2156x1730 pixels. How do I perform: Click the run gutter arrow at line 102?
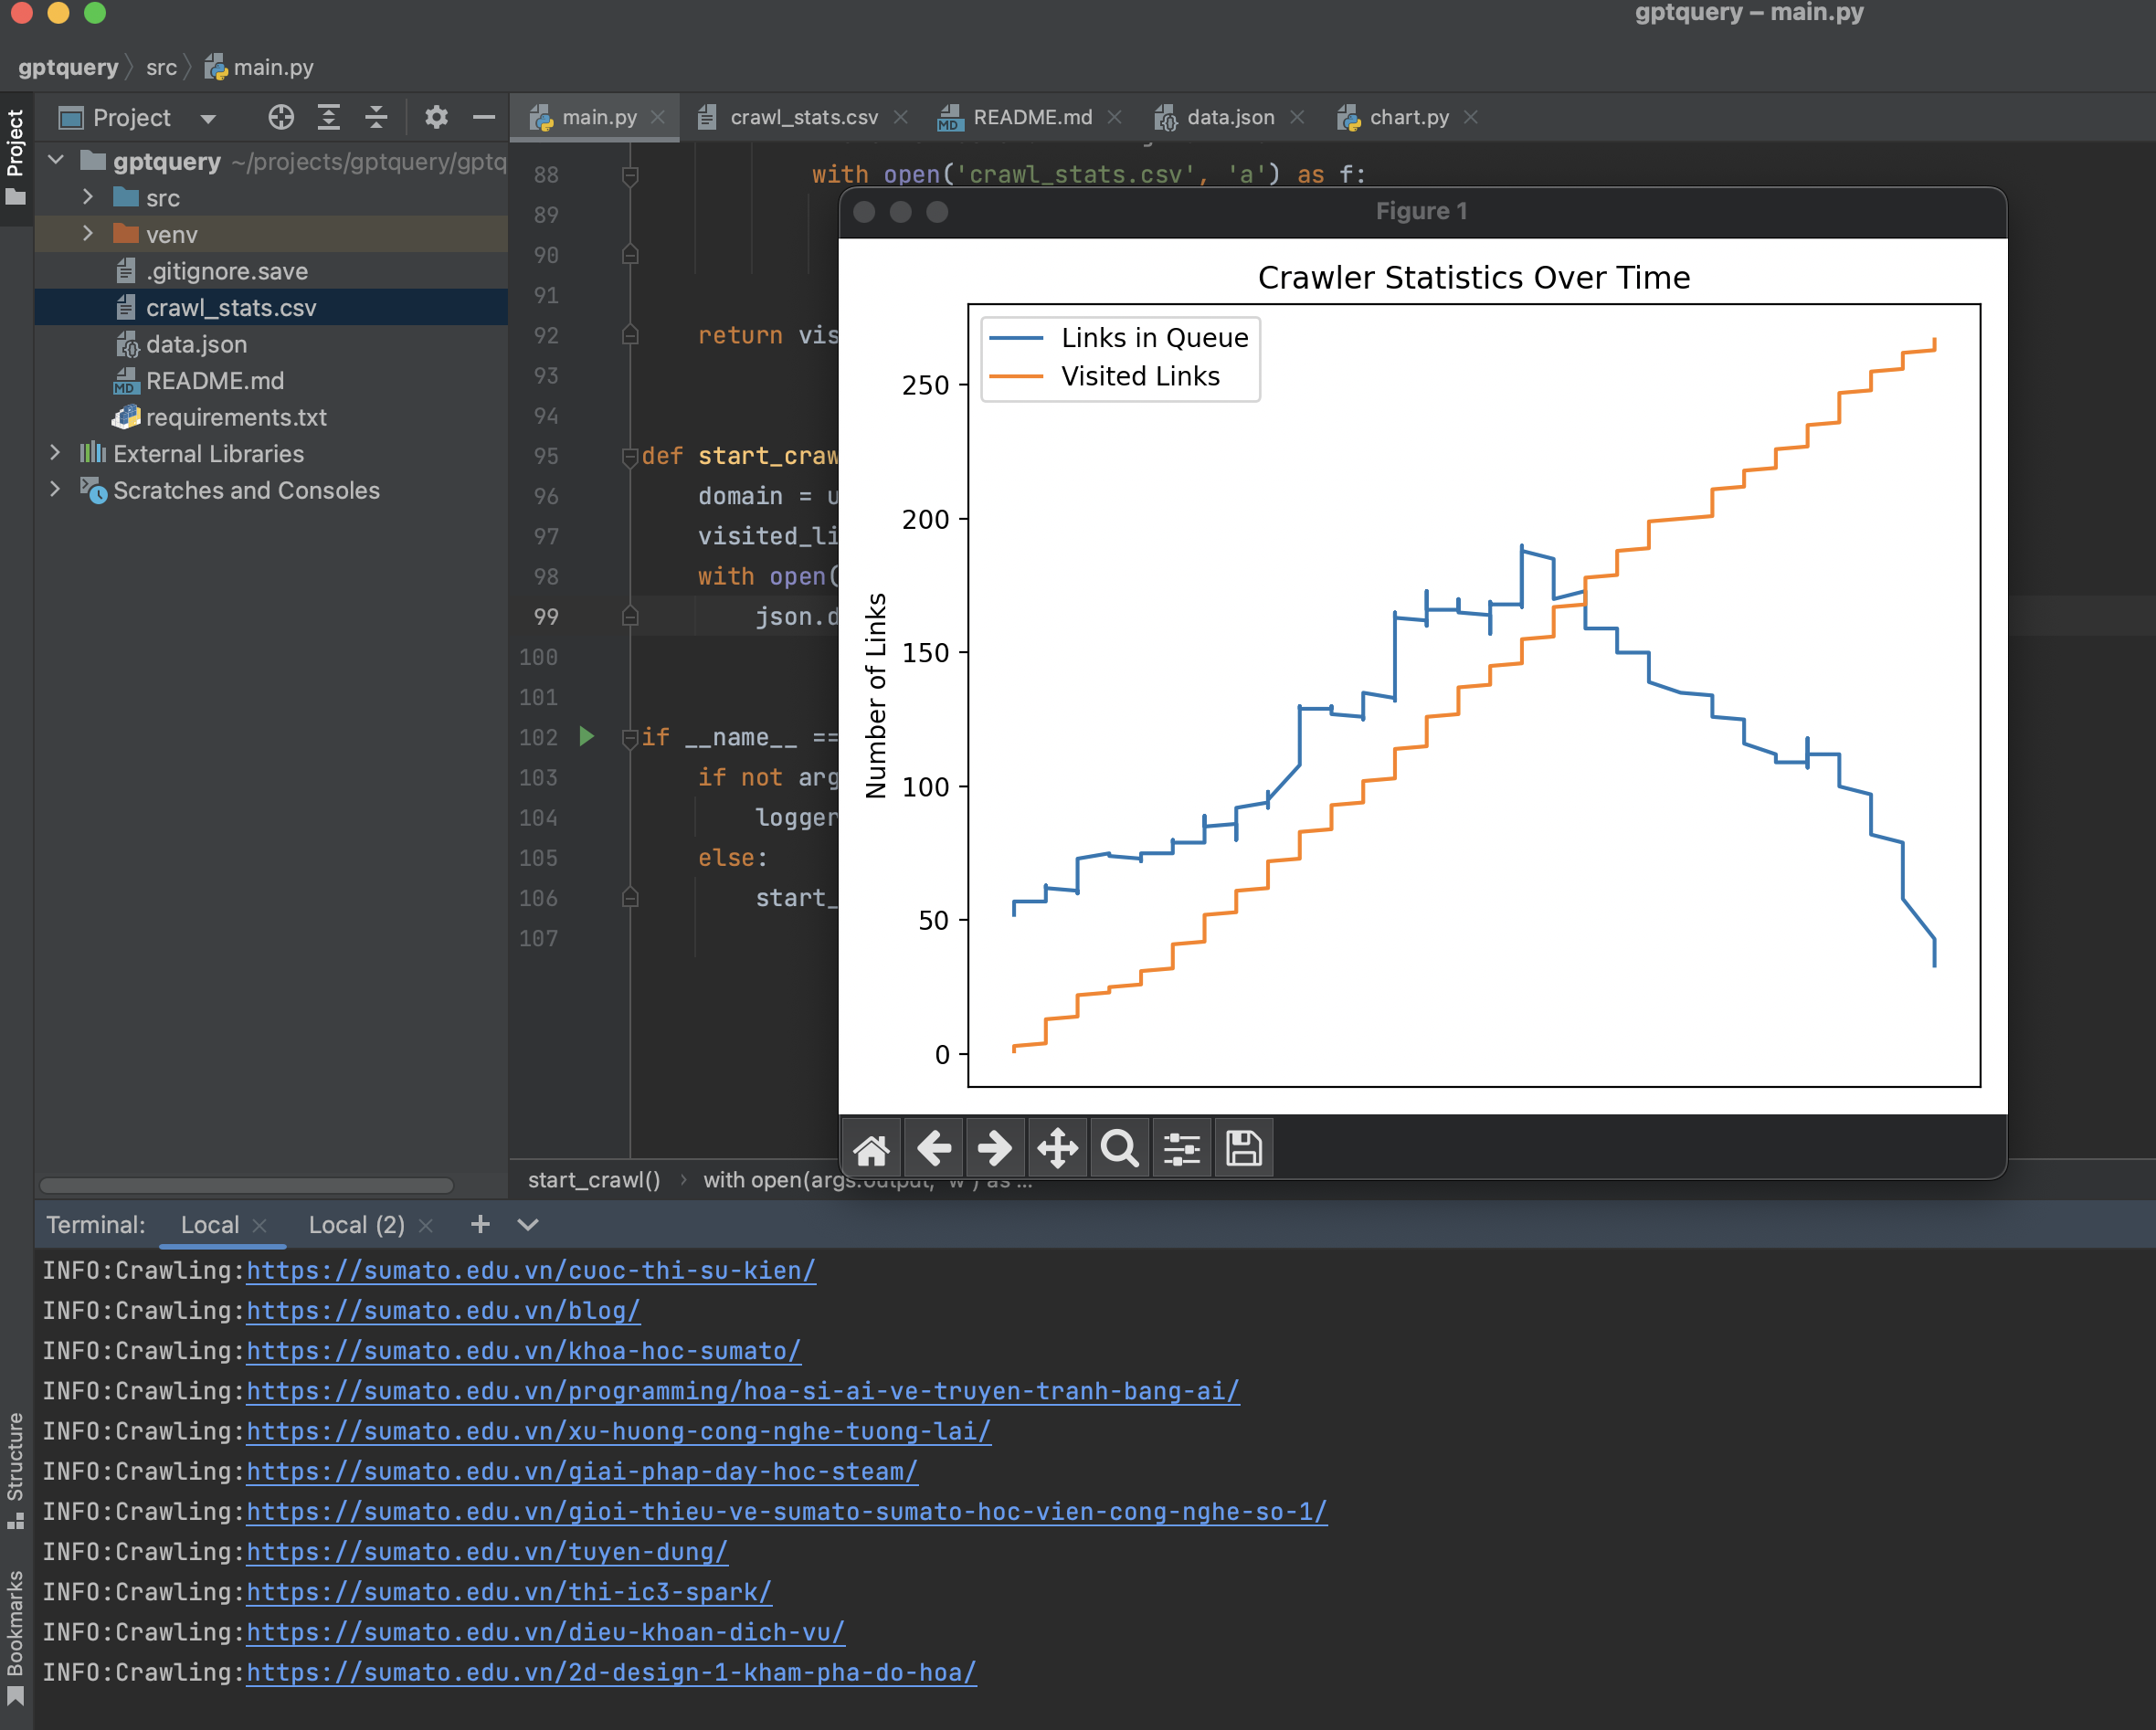click(587, 737)
